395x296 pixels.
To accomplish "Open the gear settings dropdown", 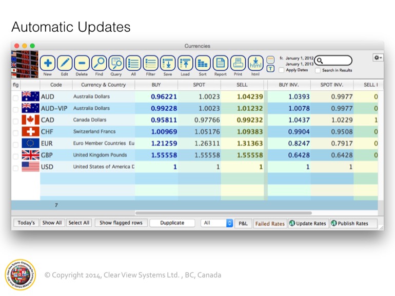I will 378,57.
